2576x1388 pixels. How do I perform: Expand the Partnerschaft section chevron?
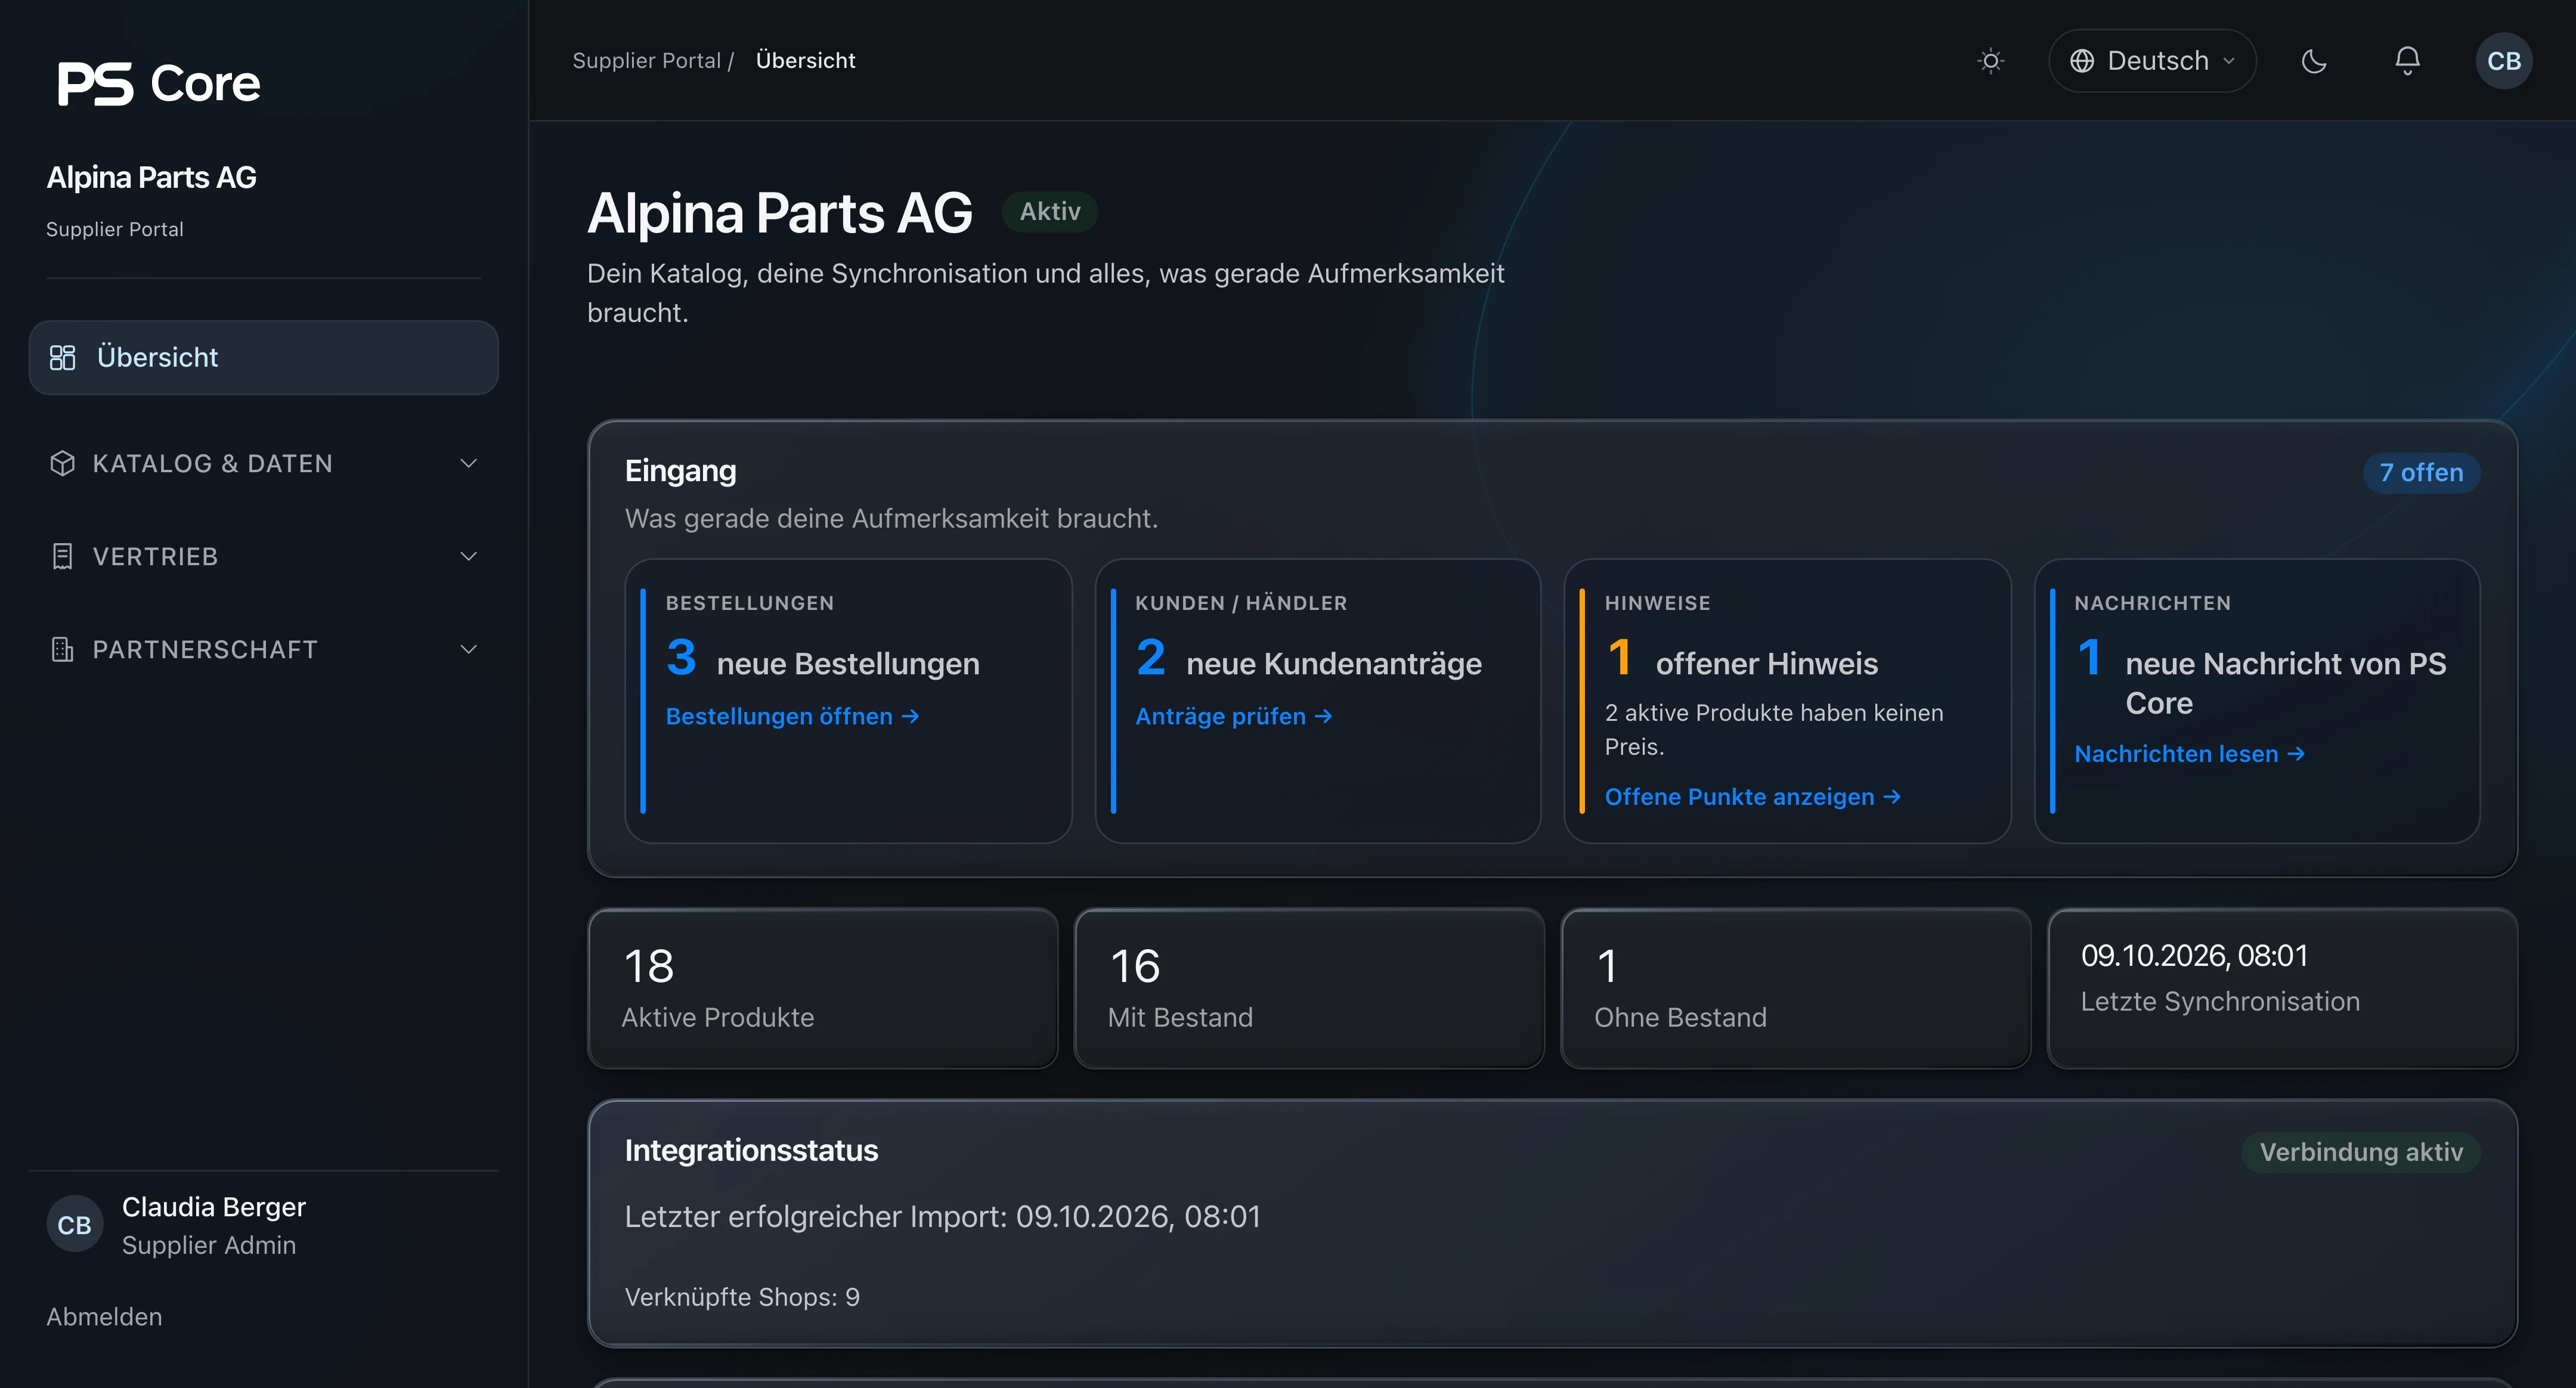click(x=468, y=649)
